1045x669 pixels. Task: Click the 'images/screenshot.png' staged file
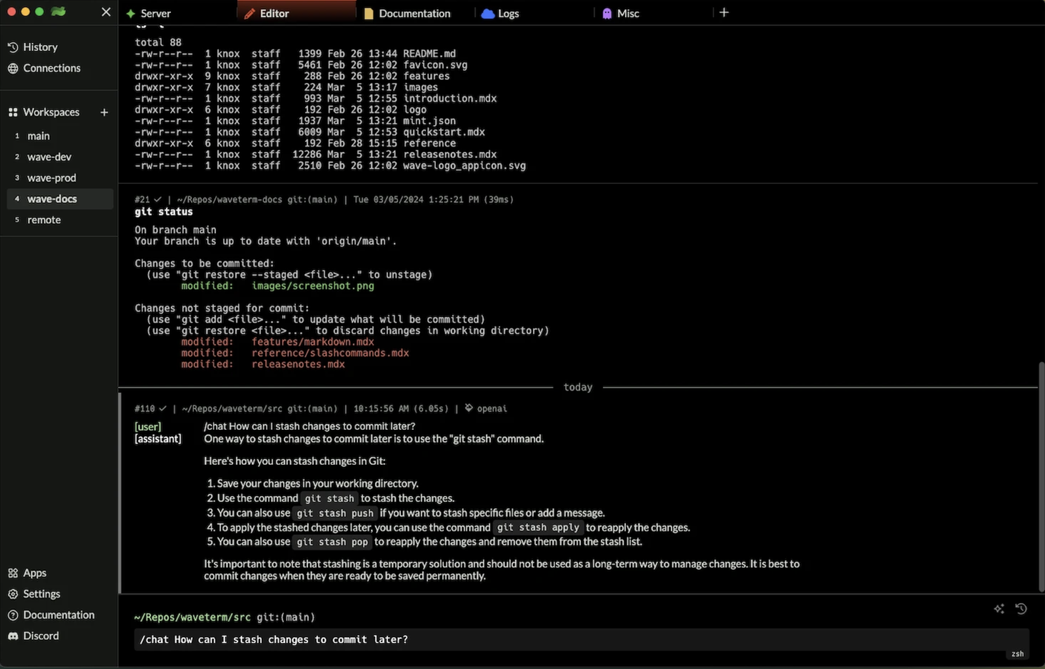[x=313, y=286]
